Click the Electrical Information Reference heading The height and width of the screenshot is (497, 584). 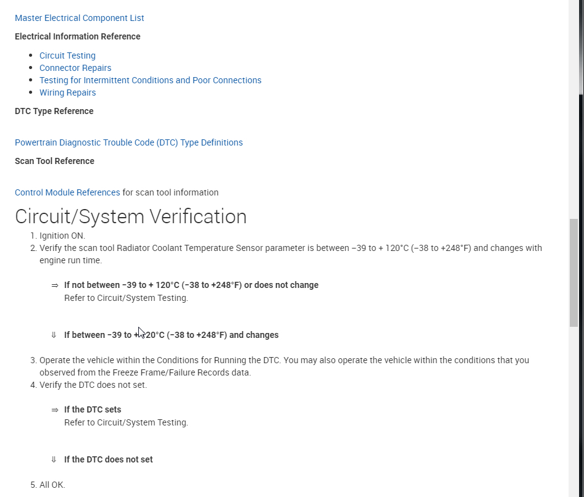77,36
